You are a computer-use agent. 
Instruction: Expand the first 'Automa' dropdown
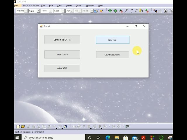click(x=26, y=11)
